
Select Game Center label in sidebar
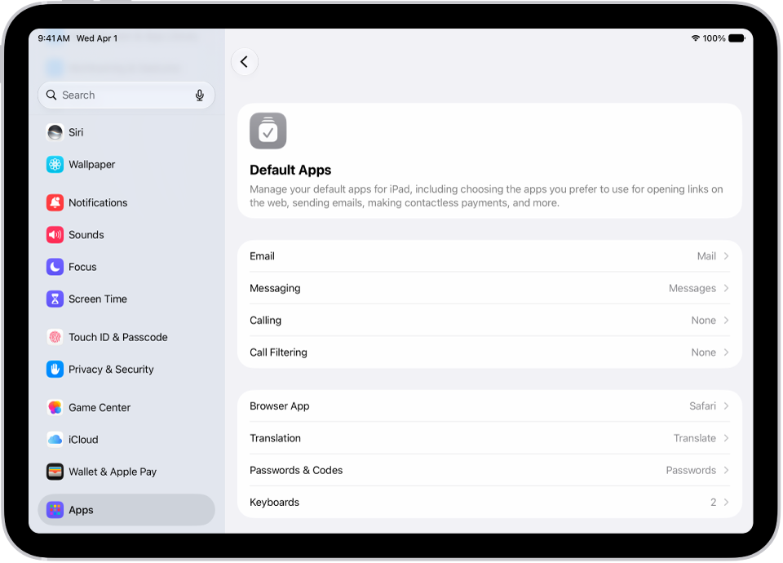click(x=100, y=408)
